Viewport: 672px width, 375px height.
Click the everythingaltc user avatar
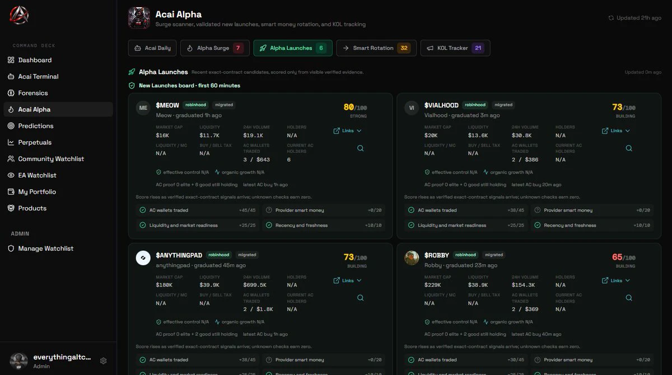pos(19,361)
